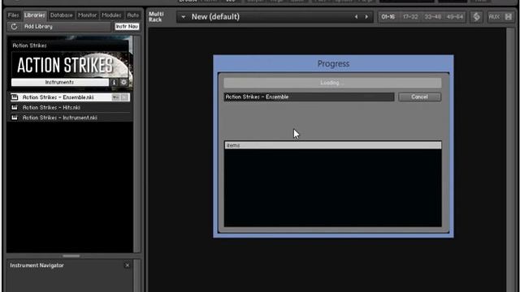Close the Instrument Navigator panel
This screenshot has width=520, height=292.
coord(127,265)
